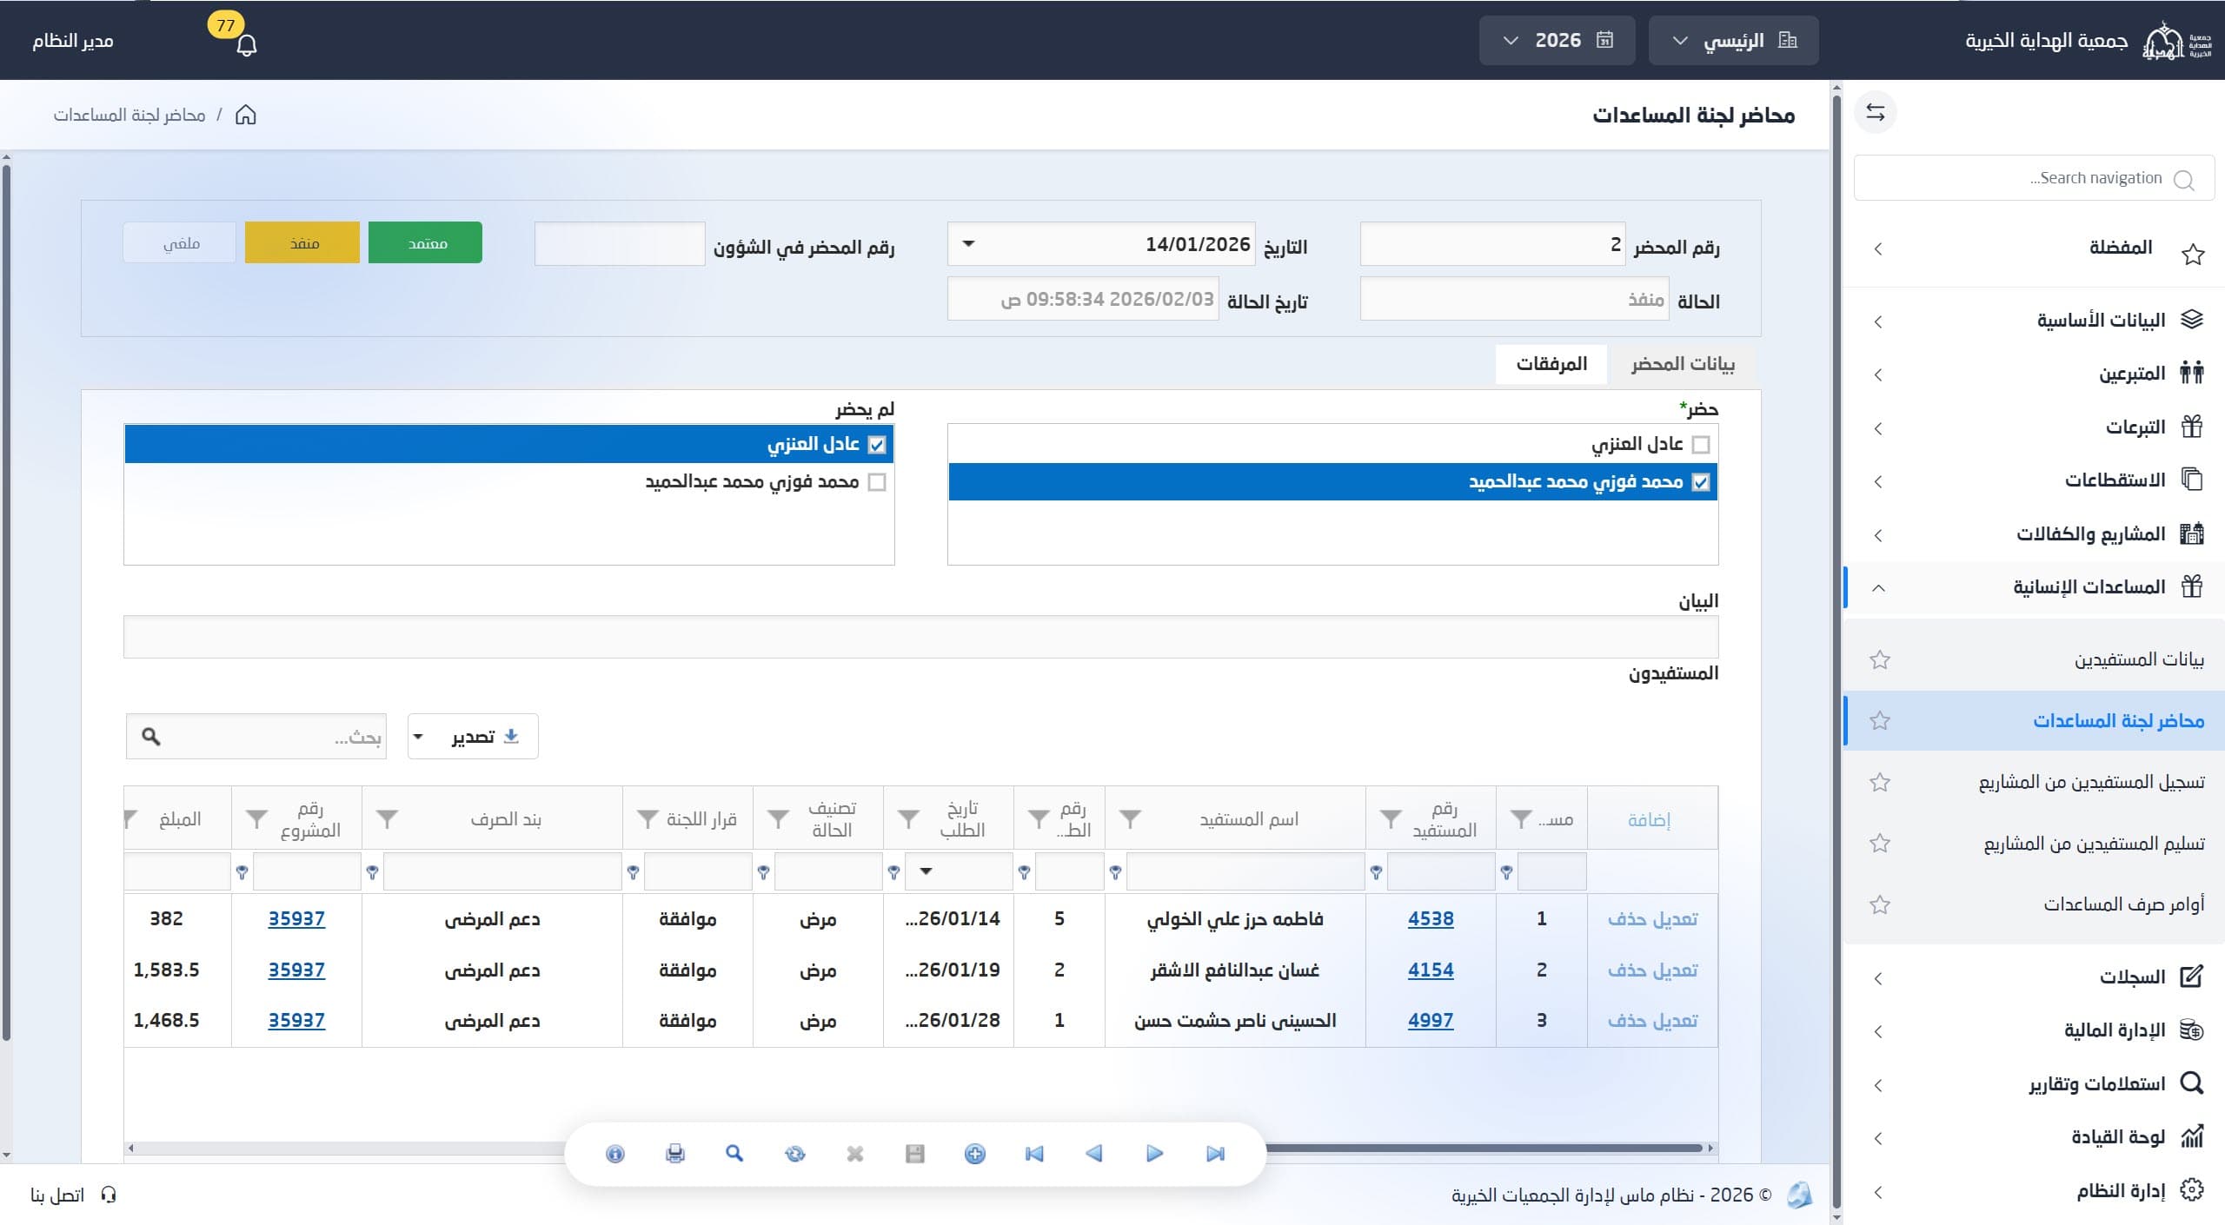
Task: Go to next record arrow
Action: click(1154, 1154)
